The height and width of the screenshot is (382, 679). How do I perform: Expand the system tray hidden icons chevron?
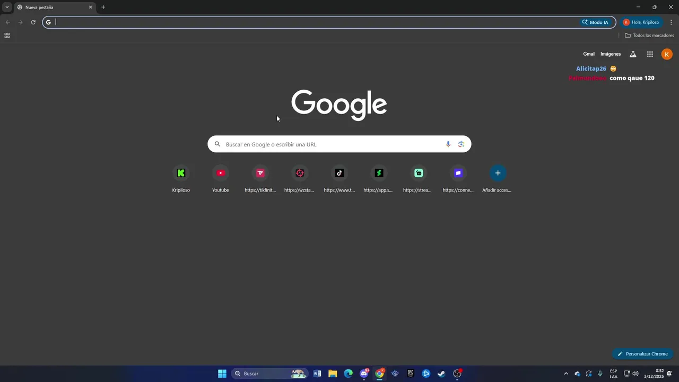click(566, 374)
